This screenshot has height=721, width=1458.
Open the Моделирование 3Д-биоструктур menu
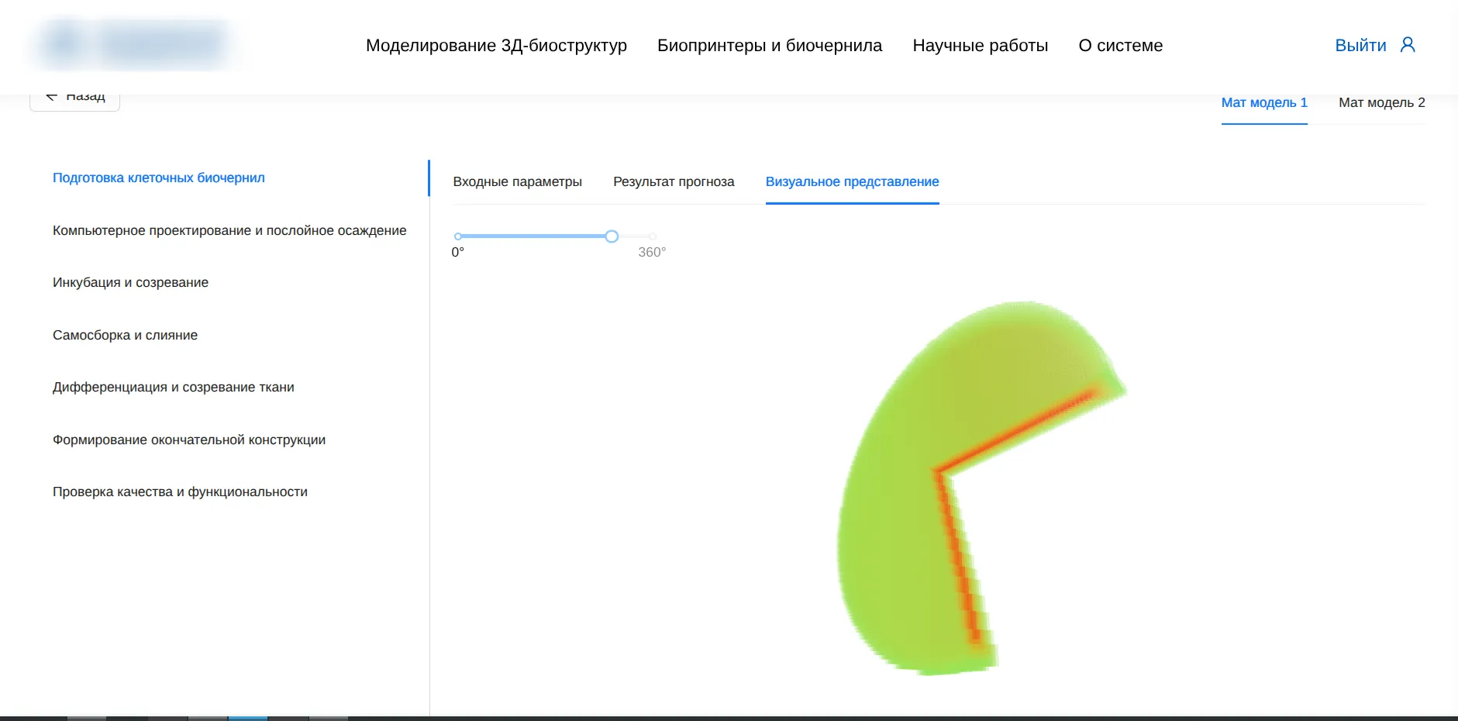tap(496, 45)
